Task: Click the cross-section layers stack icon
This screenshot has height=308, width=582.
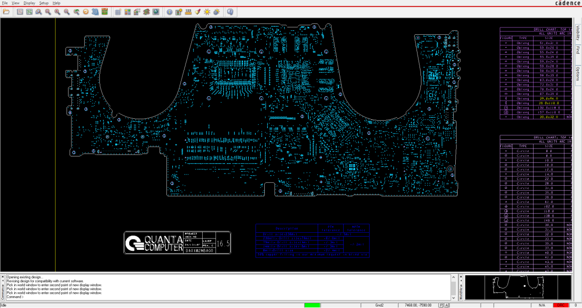Action: (x=146, y=12)
